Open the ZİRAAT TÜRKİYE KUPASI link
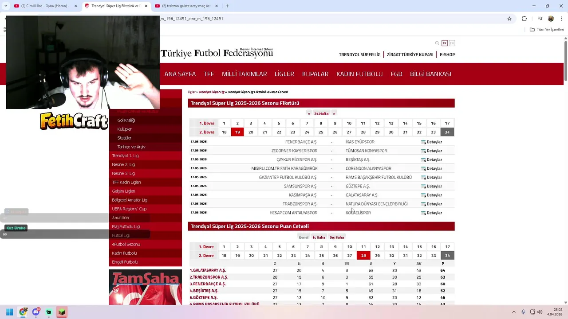568x319 pixels. pyautogui.click(x=410, y=54)
